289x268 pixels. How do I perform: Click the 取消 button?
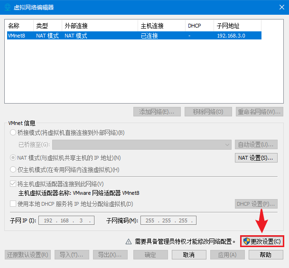pos(188,255)
